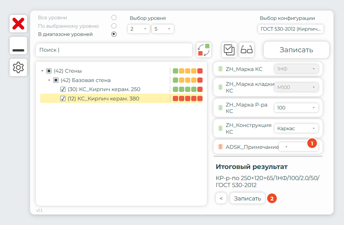The image size is (344, 225).
Task: Open the start level dropdown showing 2
Action: pyautogui.click(x=139, y=29)
